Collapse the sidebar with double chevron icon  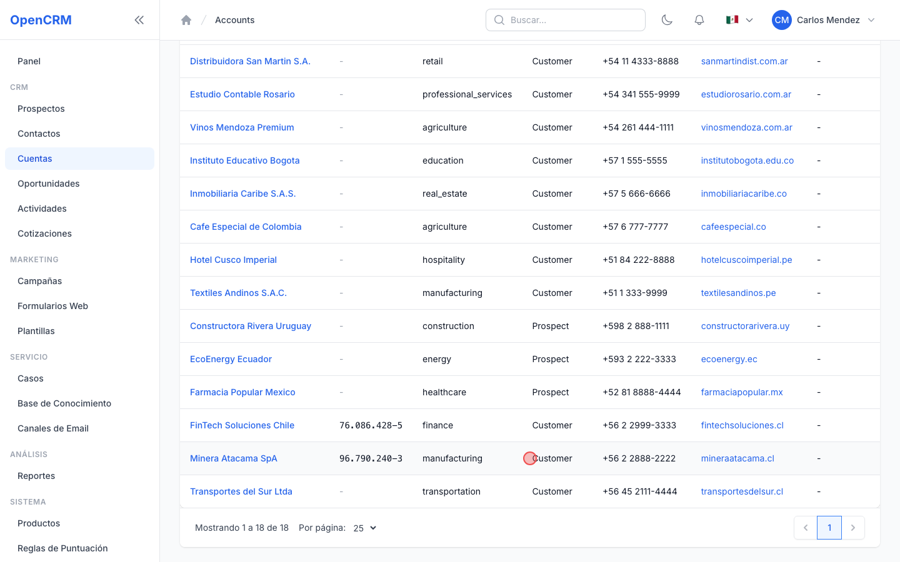139,20
